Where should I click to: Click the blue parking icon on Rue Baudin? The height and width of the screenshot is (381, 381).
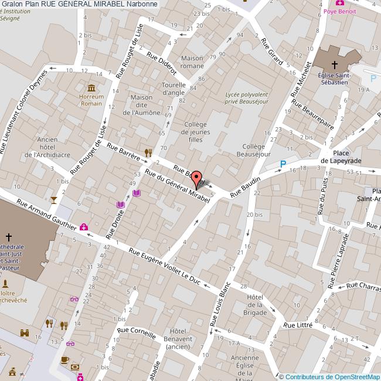283,165
